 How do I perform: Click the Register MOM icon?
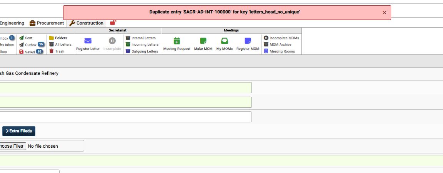248,41
